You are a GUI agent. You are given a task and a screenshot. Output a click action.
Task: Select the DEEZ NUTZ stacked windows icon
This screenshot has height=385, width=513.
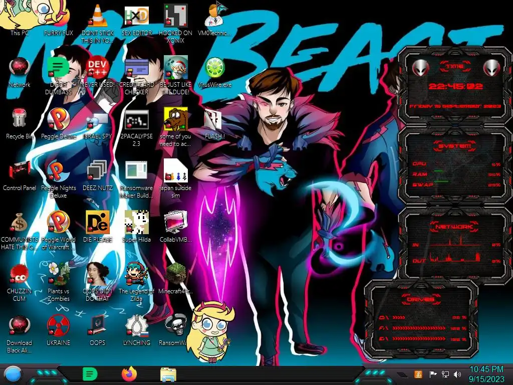tap(98, 170)
